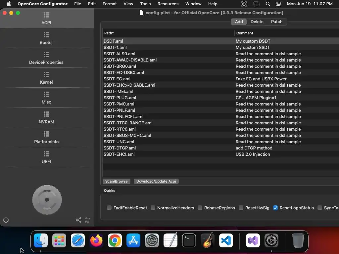Enable the ResetHwSig quirk

[241, 208]
